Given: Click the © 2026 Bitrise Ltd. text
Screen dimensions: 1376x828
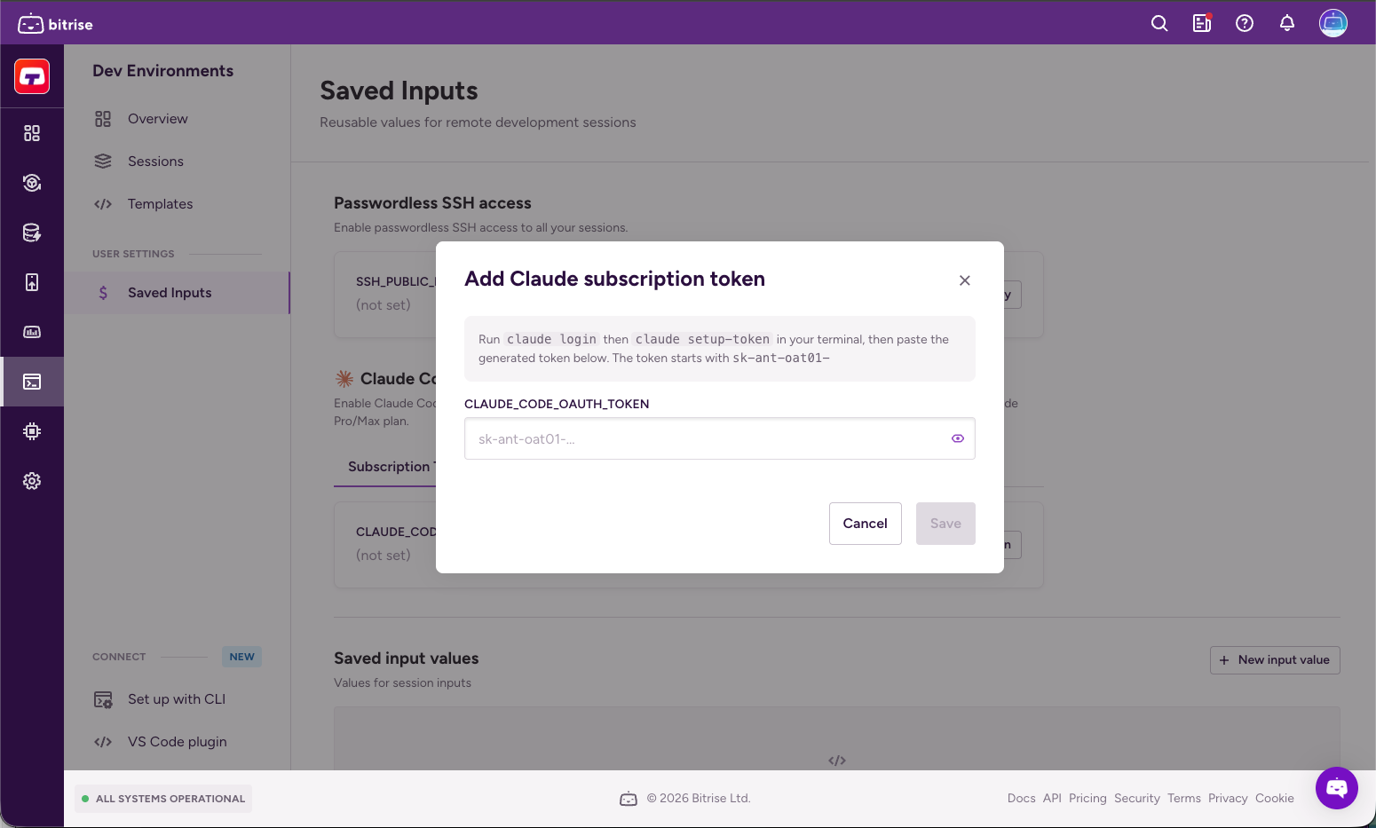Looking at the screenshot, I should pos(699,799).
